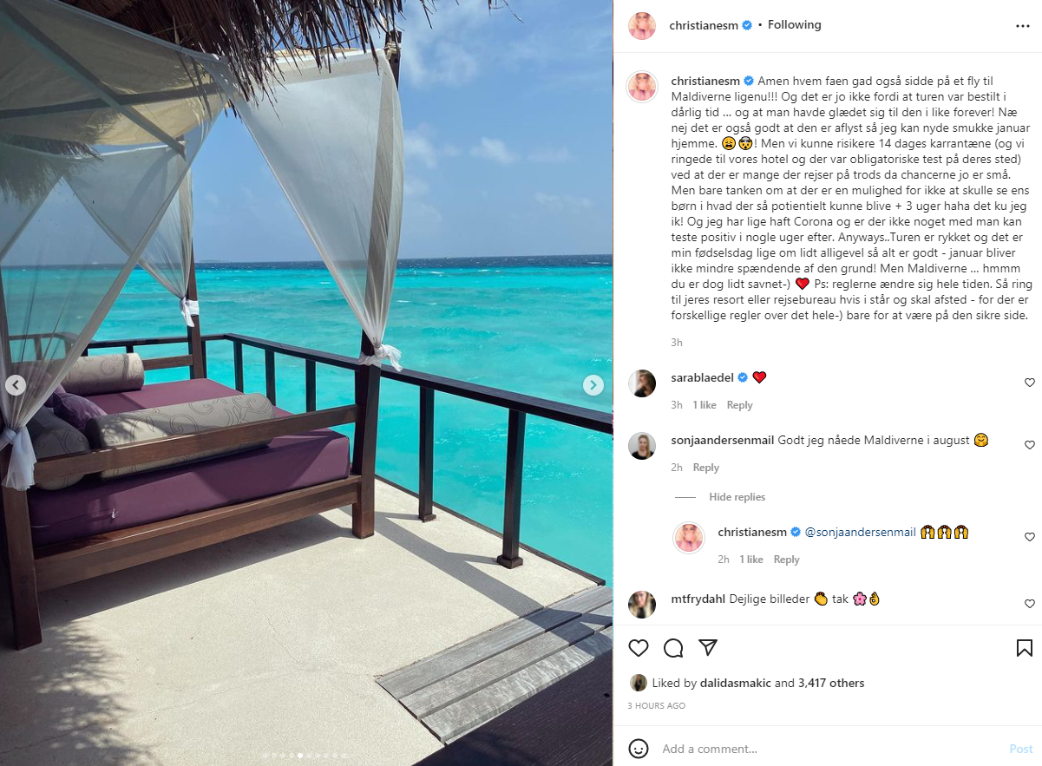Like sarablaedel's comment

(x=1030, y=383)
